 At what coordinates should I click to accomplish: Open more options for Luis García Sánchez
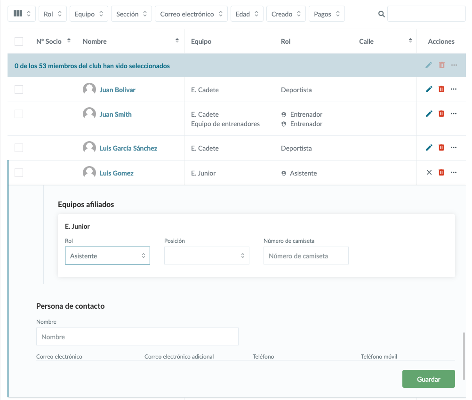(454, 147)
